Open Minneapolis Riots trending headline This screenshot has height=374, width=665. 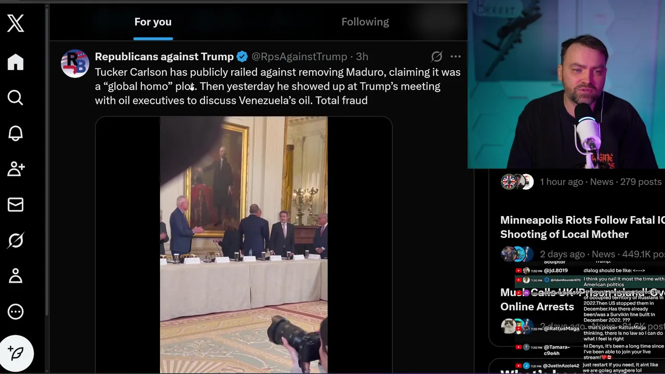[x=582, y=227]
